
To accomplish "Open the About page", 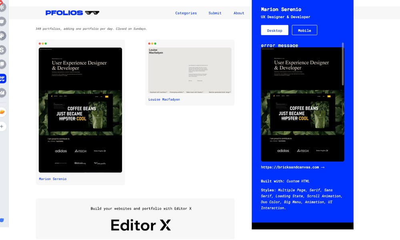I will (x=239, y=13).
